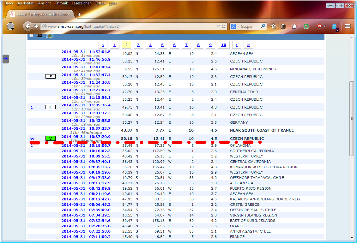The height and width of the screenshot is (243, 357).
Task: Go to results page 3
Action: [138, 45]
